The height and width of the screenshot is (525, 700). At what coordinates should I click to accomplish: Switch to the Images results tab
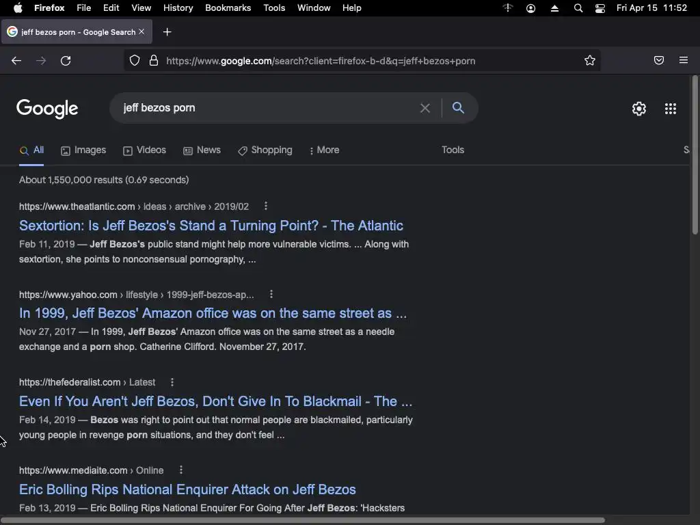click(83, 150)
